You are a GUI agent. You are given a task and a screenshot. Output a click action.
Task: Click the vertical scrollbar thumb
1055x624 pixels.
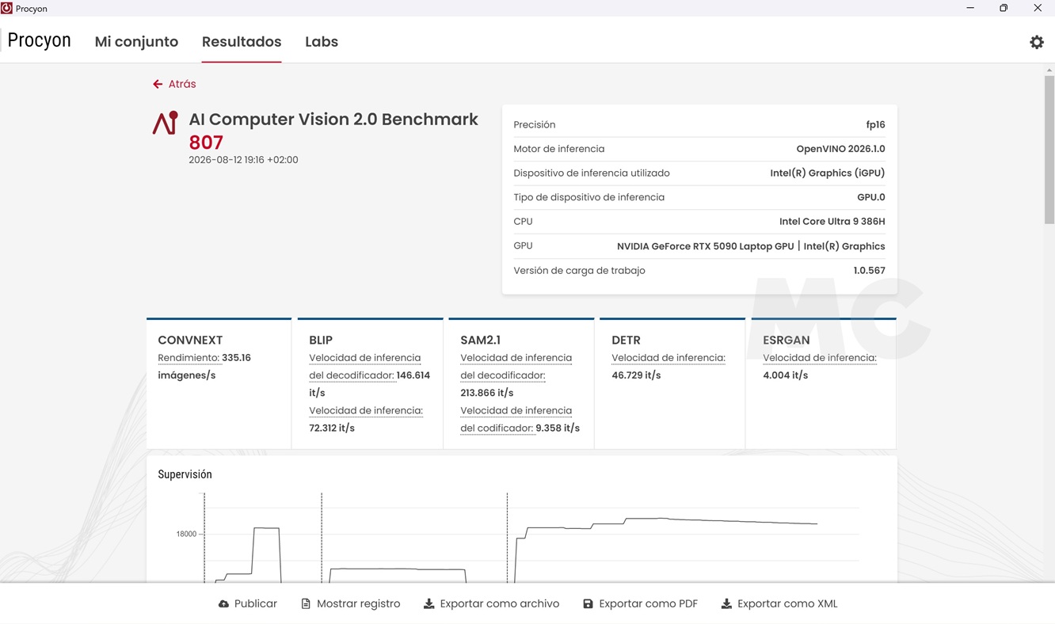click(1049, 150)
